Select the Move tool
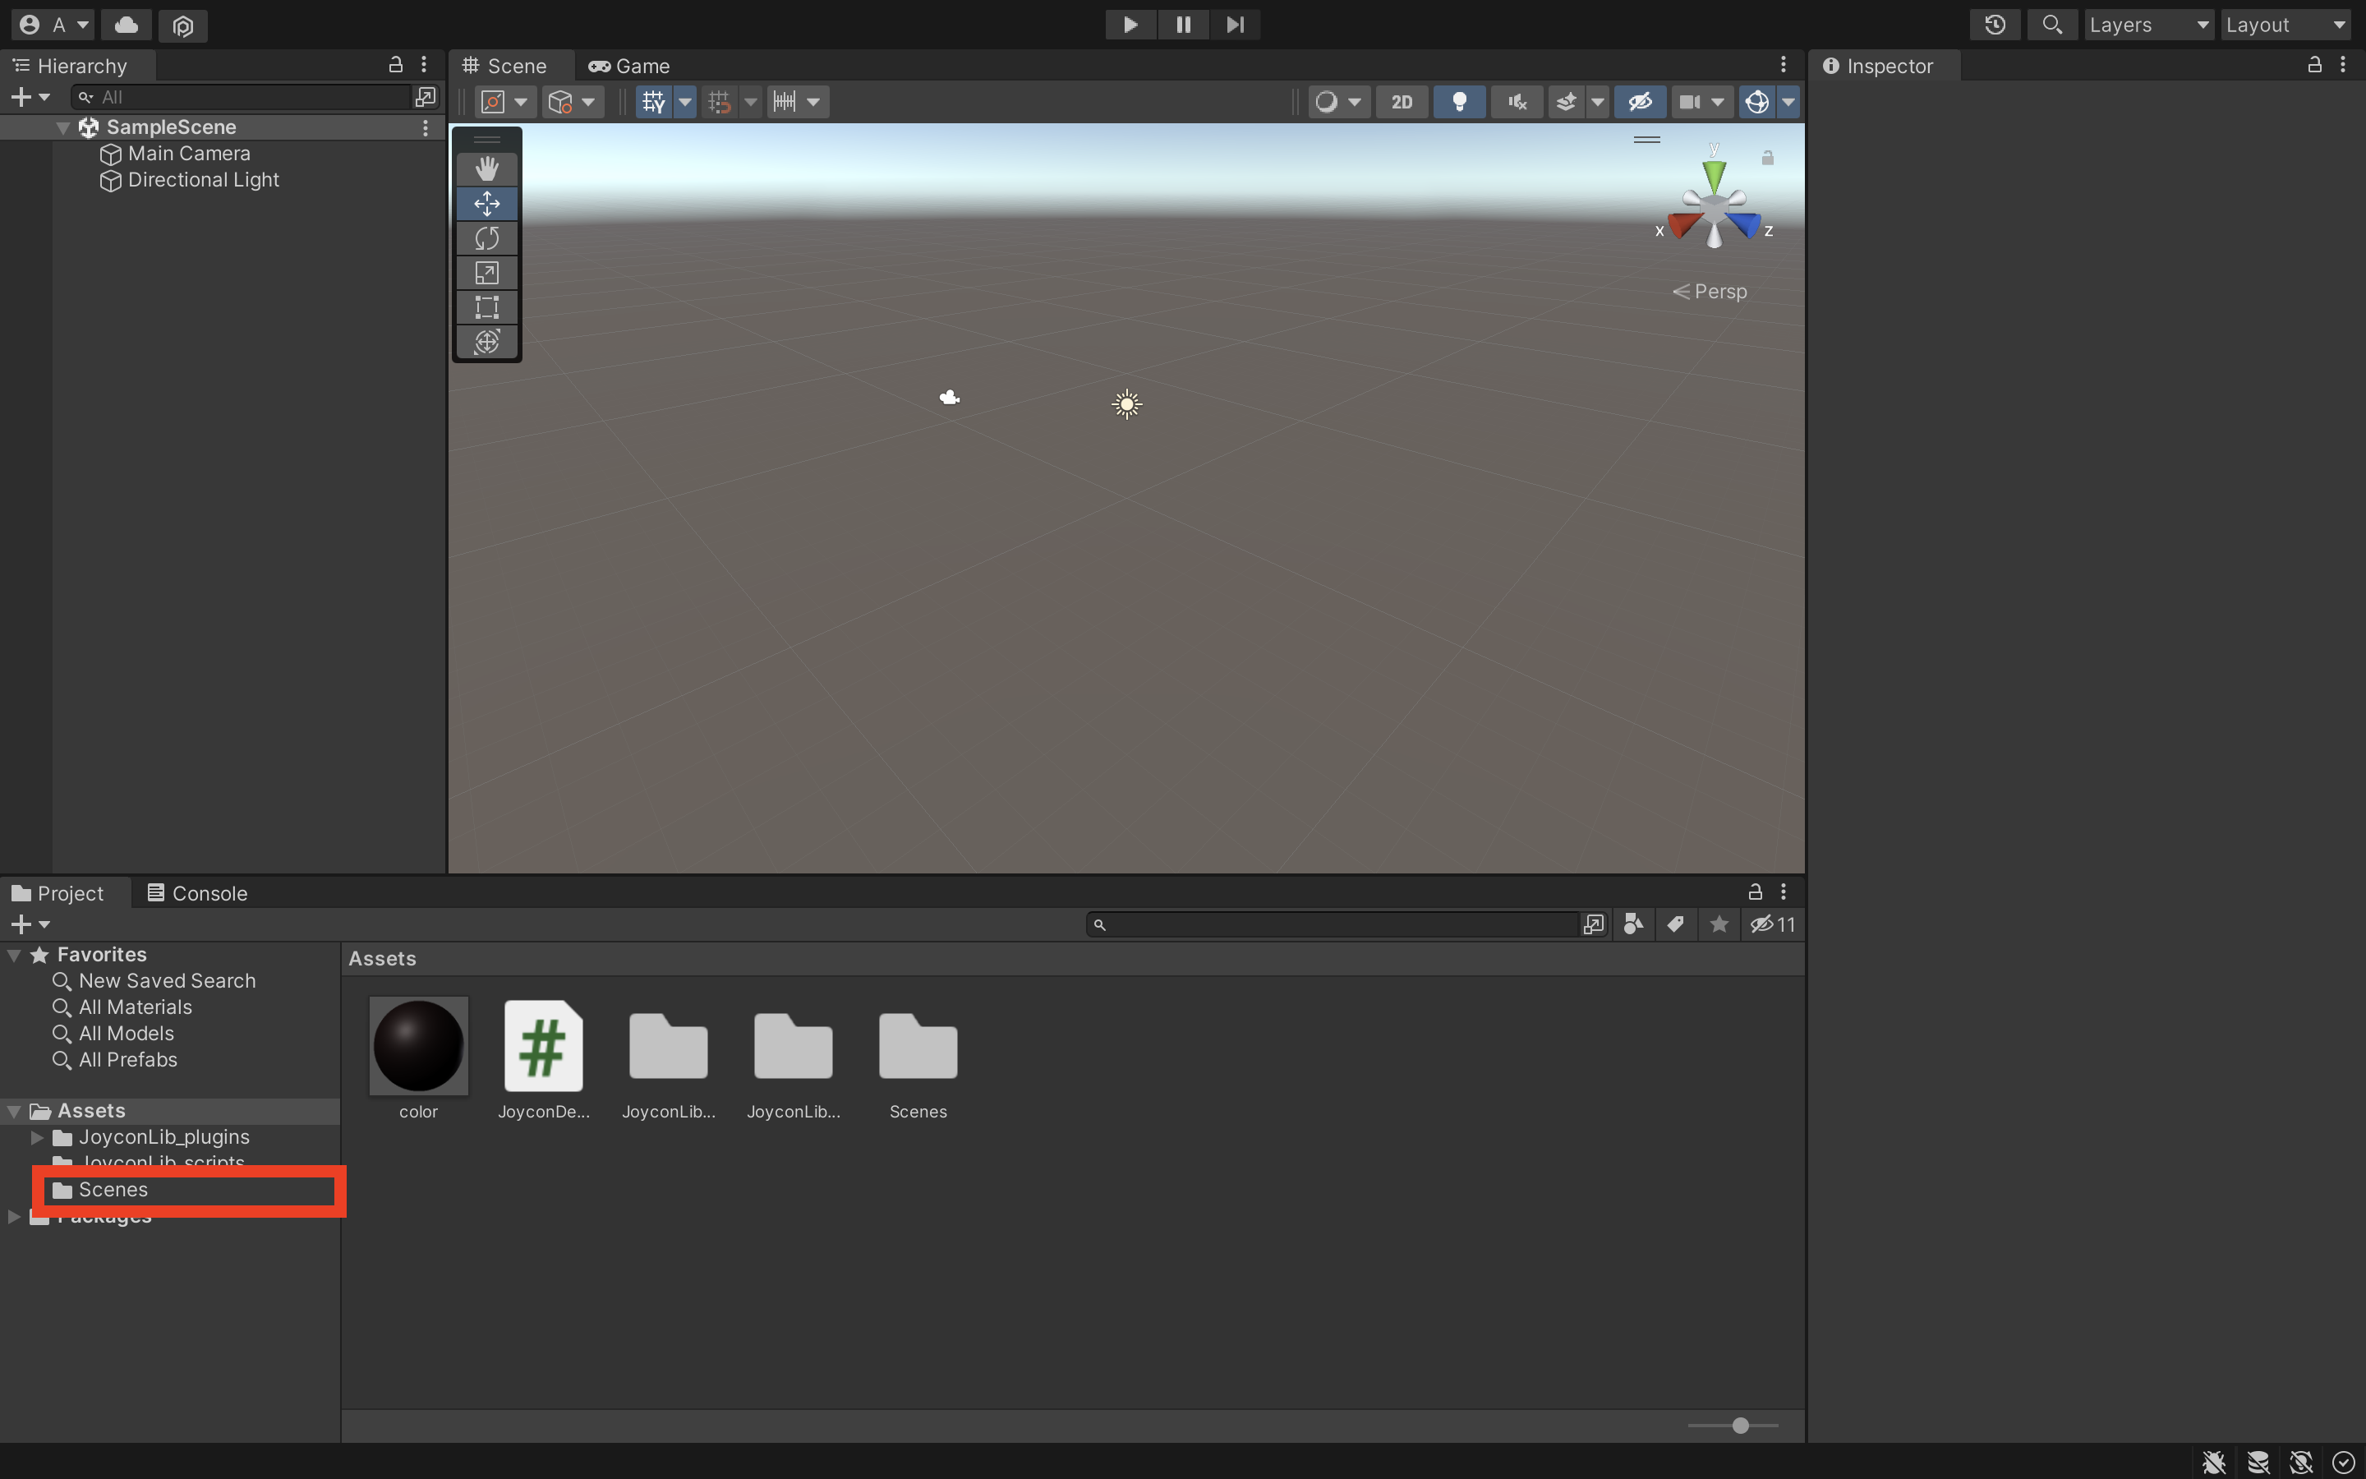This screenshot has height=1479, width=2366. pyautogui.click(x=487, y=204)
